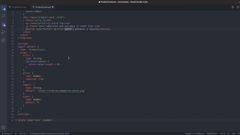Screen dimensions: 240x135
Task: Change file encoding via UTF-8 item
Action: point(222,133)
